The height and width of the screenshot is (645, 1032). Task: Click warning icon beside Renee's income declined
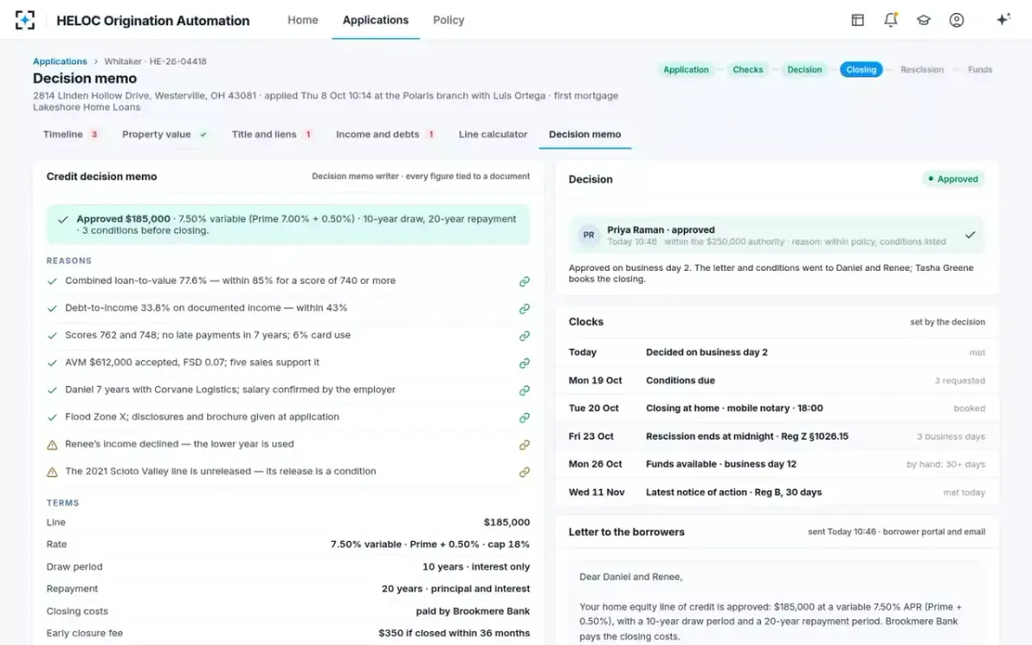pos(52,445)
